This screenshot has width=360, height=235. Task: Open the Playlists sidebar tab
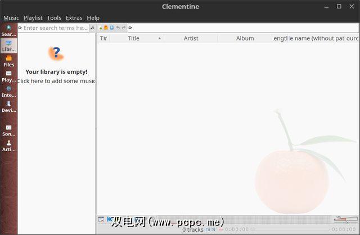9,76
